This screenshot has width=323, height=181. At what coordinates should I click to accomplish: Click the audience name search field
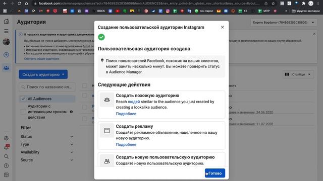pos(47,87)
